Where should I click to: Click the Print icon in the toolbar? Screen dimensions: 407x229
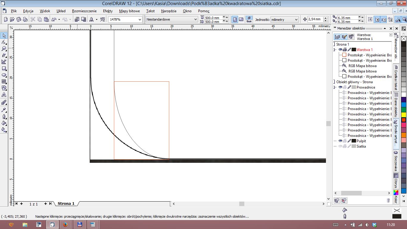tap(25, 19)
